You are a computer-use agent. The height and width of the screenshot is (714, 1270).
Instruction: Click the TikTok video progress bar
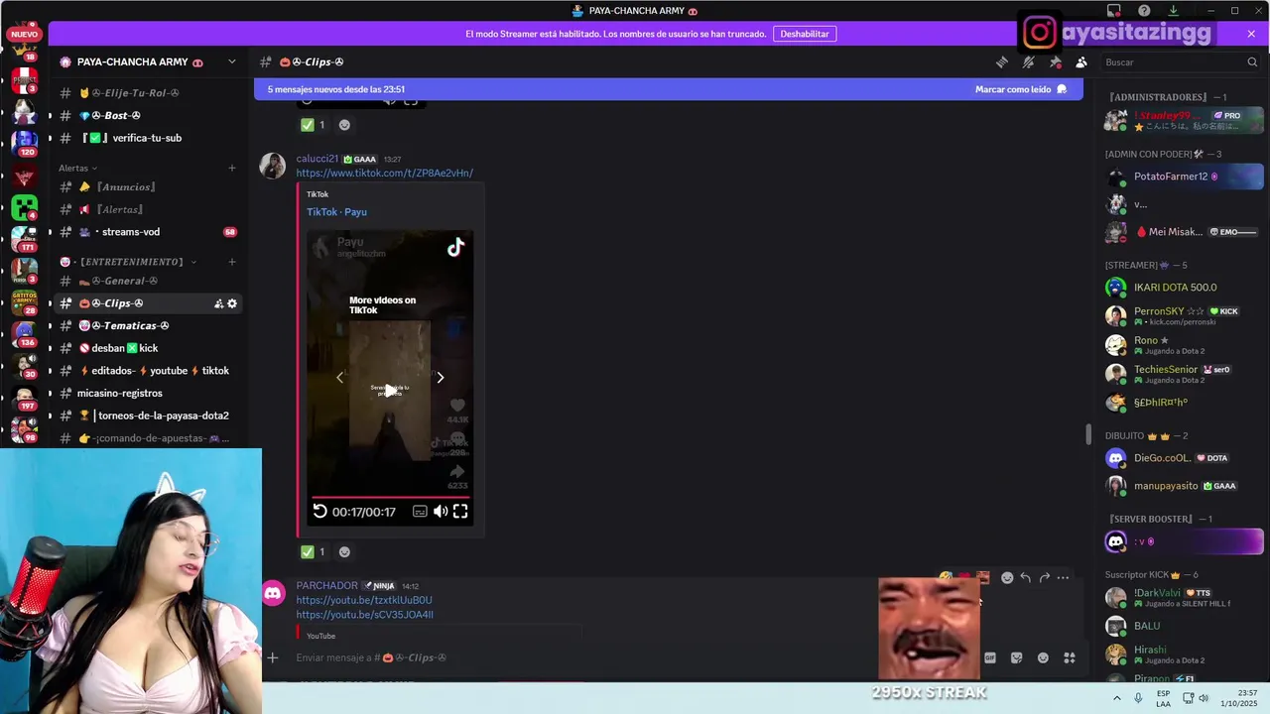391,497
